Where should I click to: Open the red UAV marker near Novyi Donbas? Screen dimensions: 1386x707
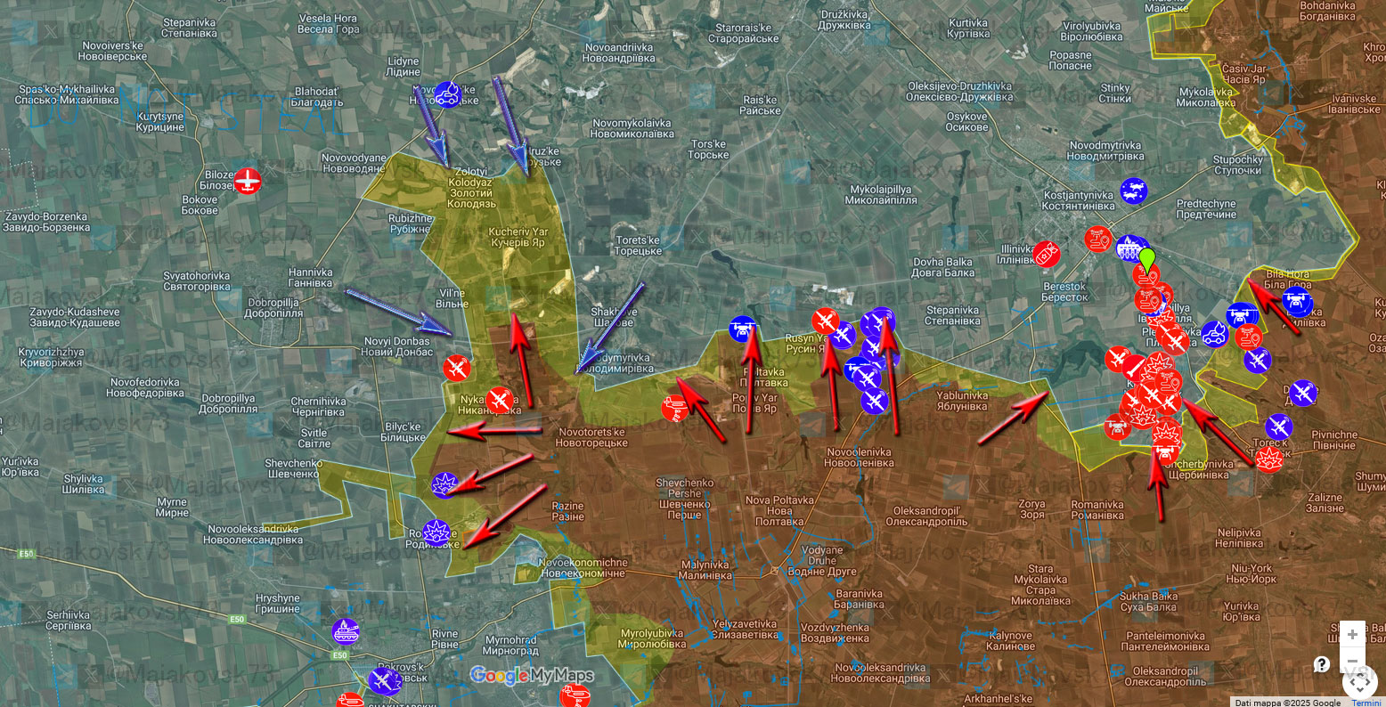[457, 367]
